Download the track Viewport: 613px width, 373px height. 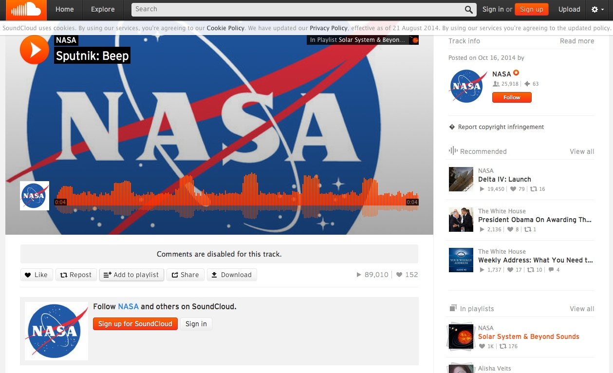[x=232, y=275]
